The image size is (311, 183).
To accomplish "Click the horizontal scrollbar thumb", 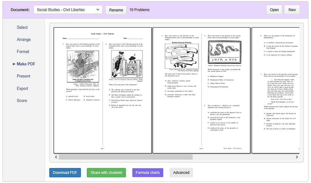I will [126, 157].
